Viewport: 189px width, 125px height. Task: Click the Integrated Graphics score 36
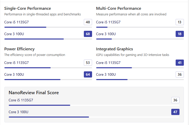point(179,74)
